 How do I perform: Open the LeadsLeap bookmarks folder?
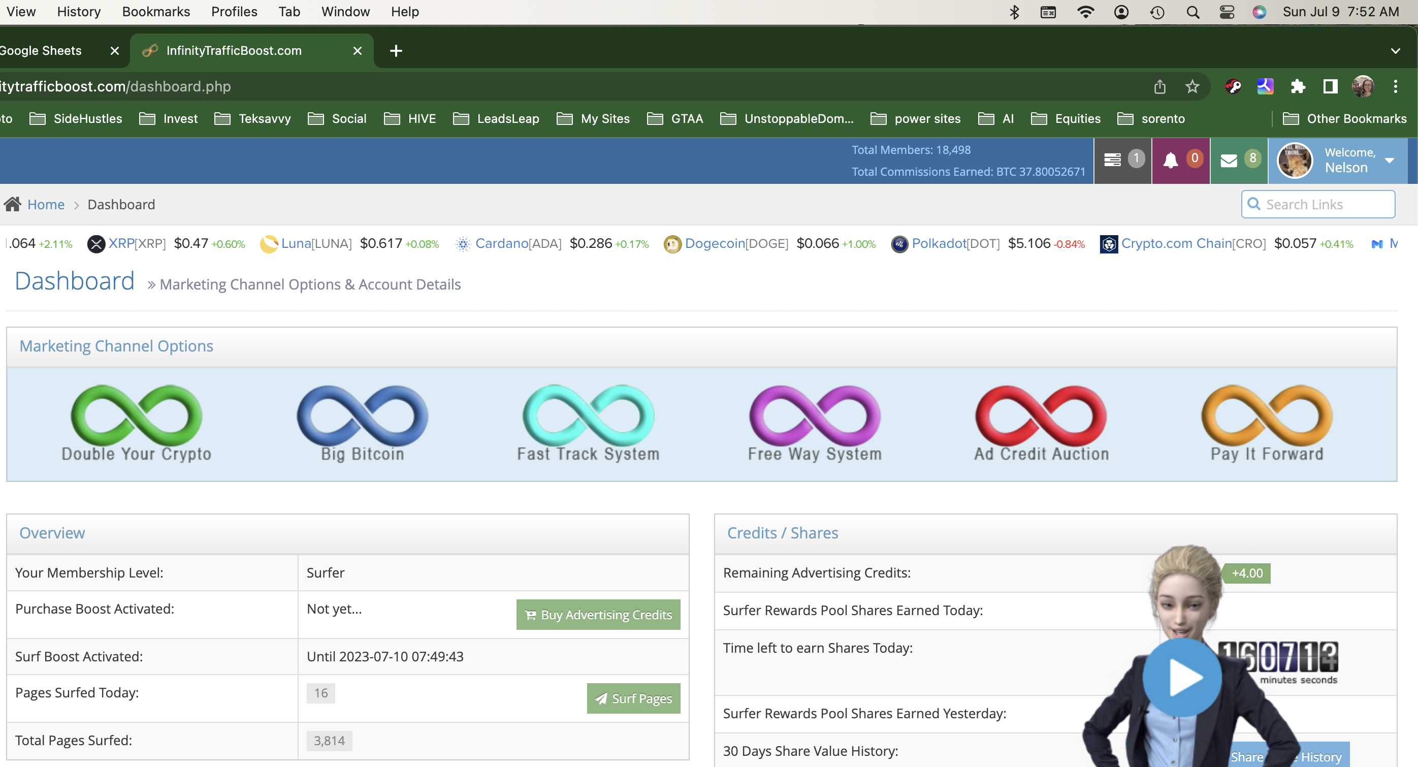click(495, 118)
